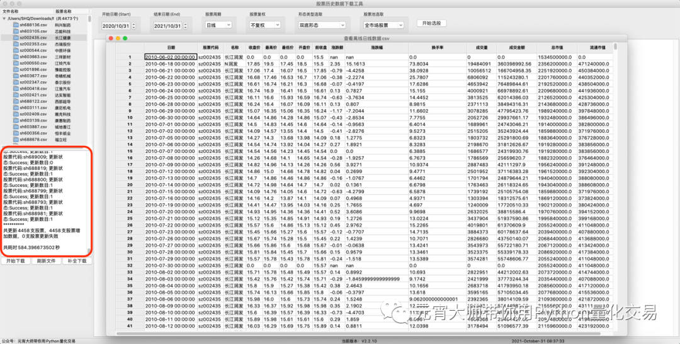Click the 刷新文件 button
Image resolution: width=680 pixels, height=344 pixels.
[x=47, y=261]
